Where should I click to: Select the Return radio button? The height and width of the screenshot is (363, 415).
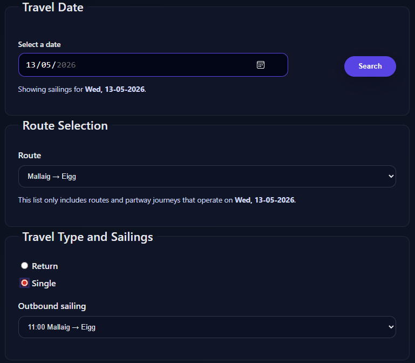click(24, 266)
